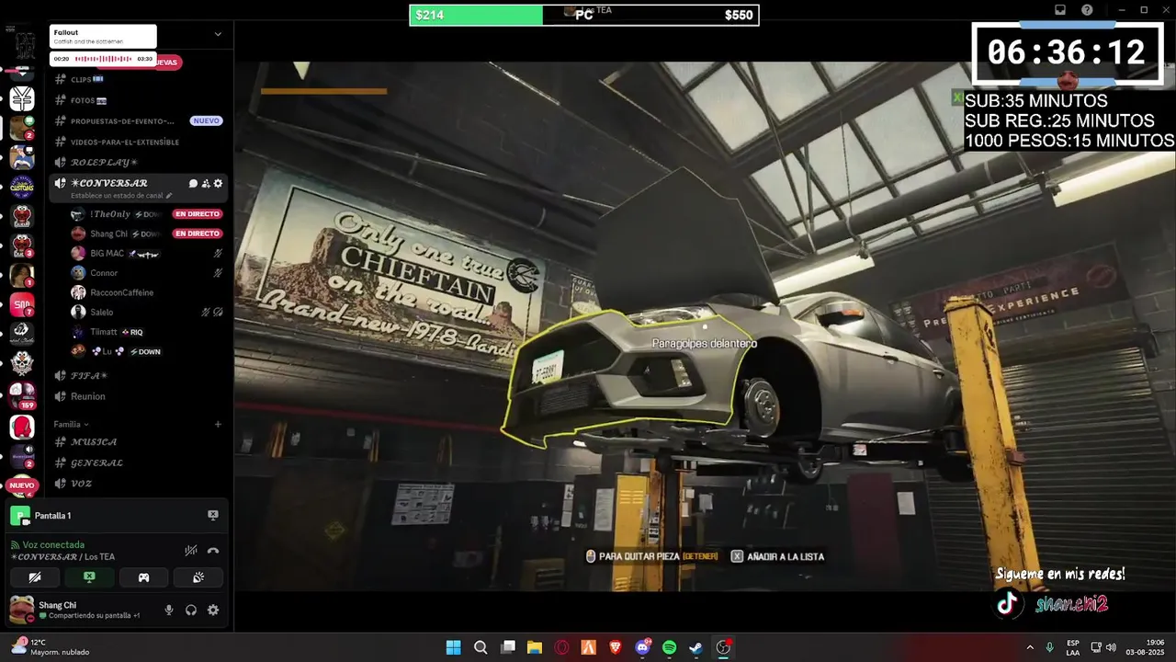Open the Yen-symbol server icon
The image size is (1176, 662).
pos(22,97)
